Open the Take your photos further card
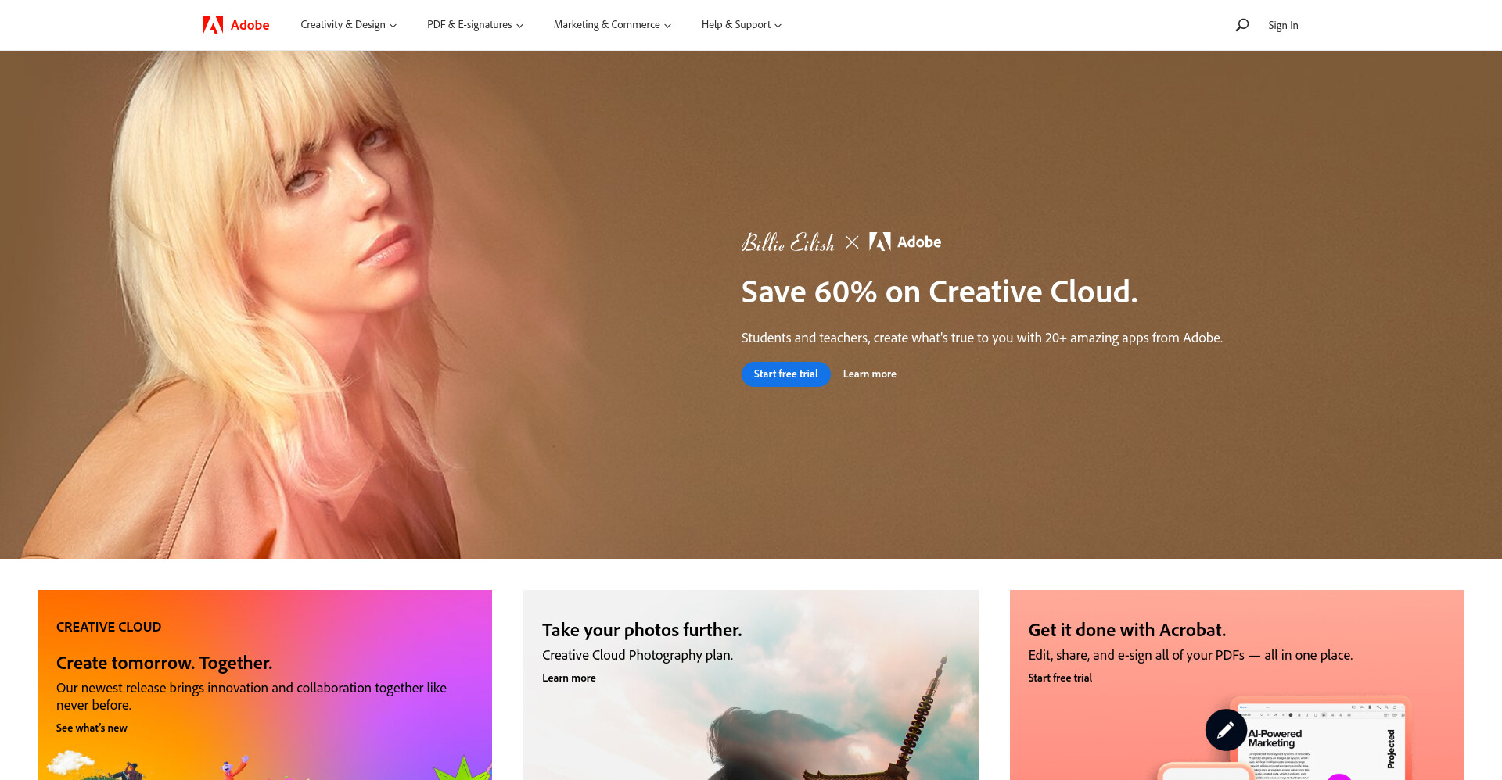This screenshot has width=1502, height=780. point(751,685)
